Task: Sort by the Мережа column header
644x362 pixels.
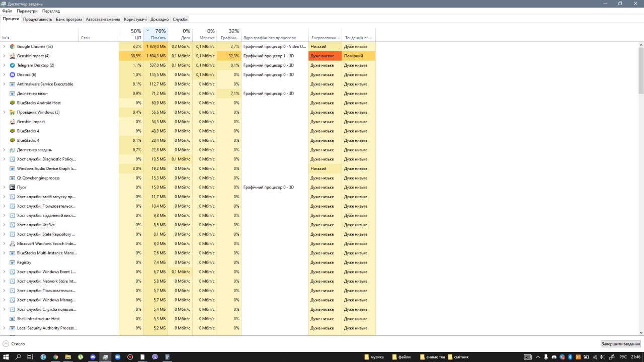Action: (x=204, y=34)
